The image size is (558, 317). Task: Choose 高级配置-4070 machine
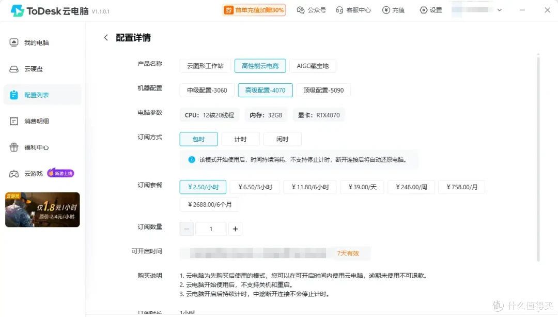click(266, 90)
